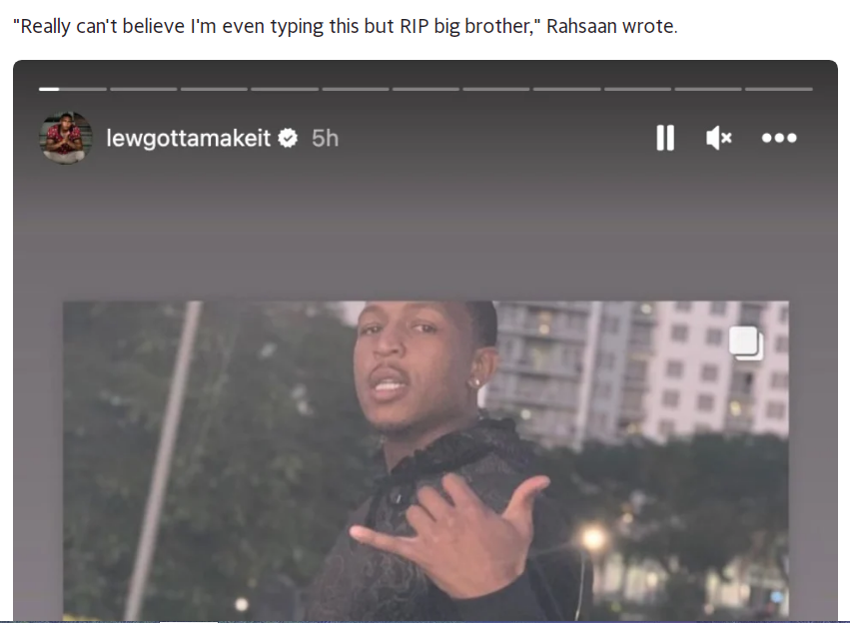850x623 pixels.
Task: Skip to the sixth story progress segment
Action: point(426,89)
